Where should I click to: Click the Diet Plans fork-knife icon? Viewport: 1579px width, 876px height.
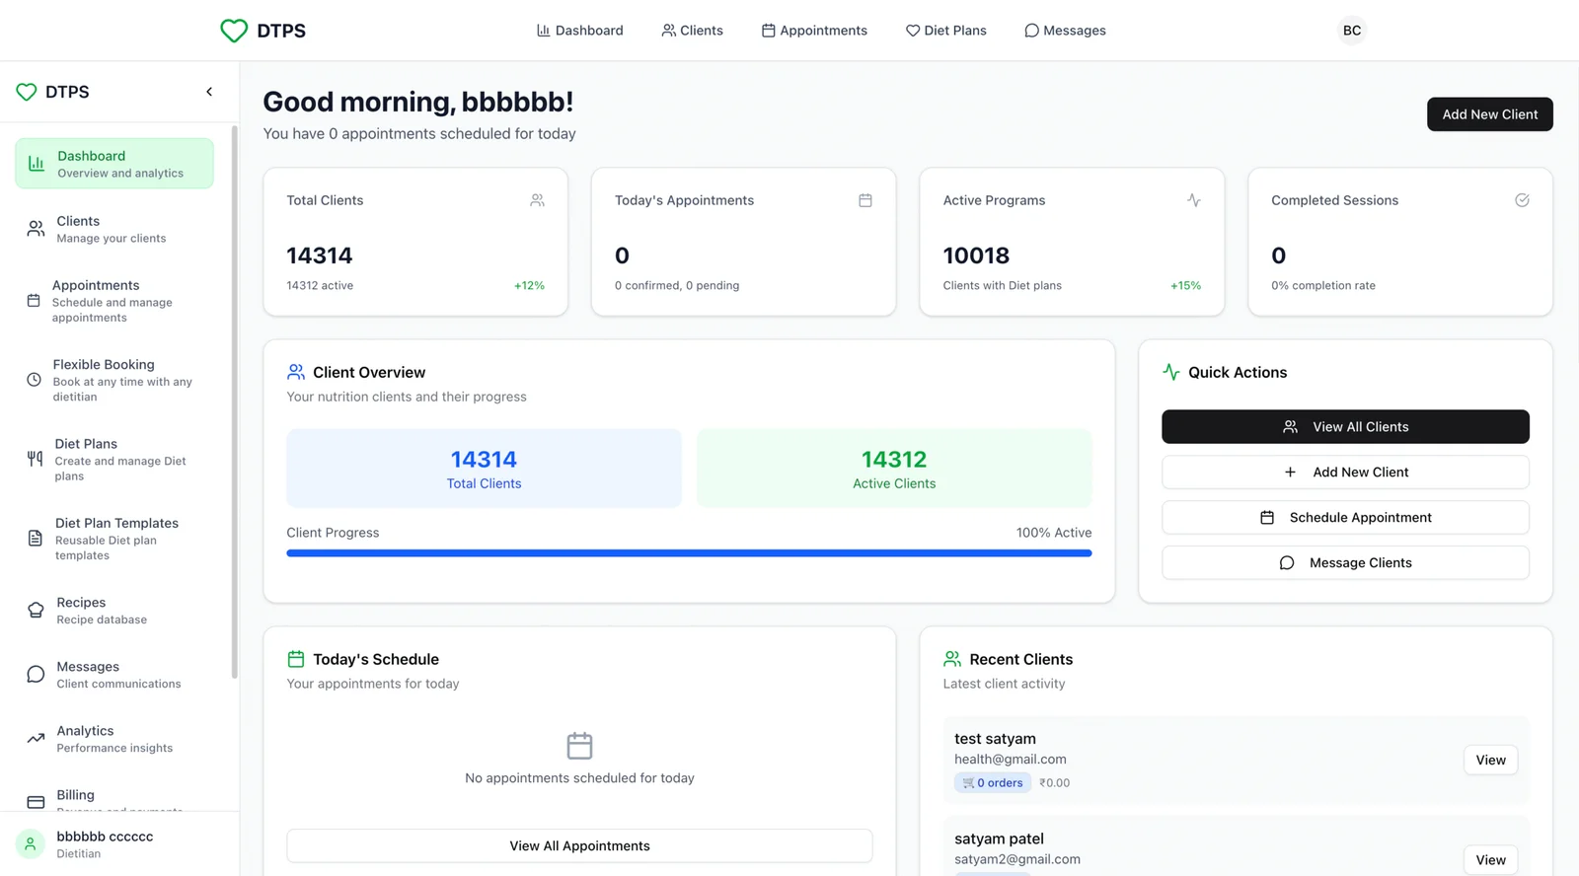pyautogui.click(x=36, y=459)
